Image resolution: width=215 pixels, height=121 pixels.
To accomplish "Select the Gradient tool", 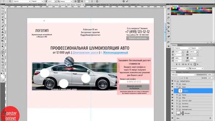I will 3,41.
